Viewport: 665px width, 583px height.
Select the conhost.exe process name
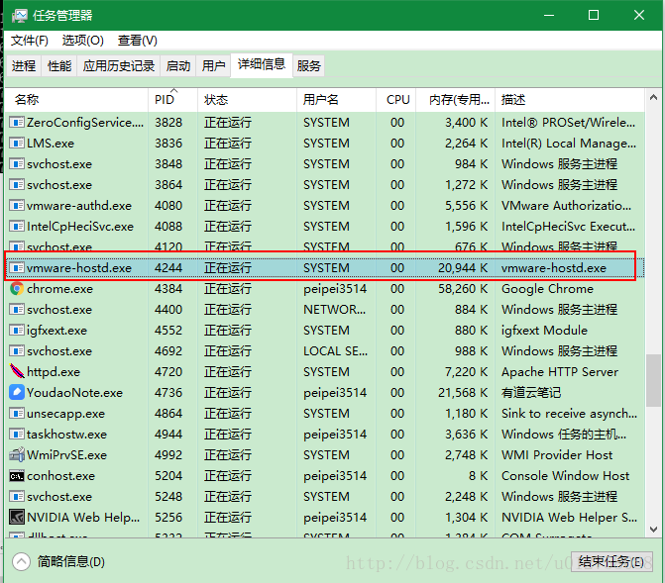[x=61, y=476]
